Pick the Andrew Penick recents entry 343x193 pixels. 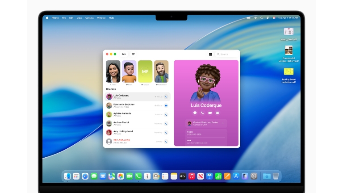coord(138,124)
